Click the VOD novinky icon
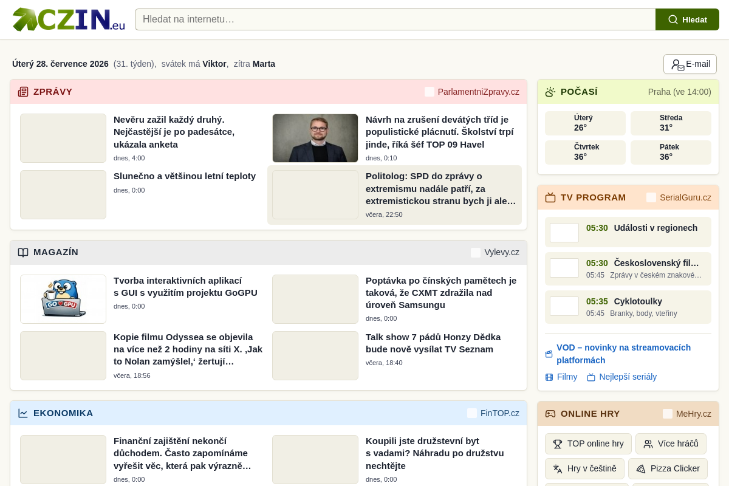The width and height of the screenshot is (729, 486). pos(549,354)
